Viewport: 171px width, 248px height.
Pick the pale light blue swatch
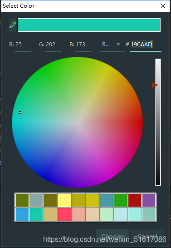[x=121, y=214]
